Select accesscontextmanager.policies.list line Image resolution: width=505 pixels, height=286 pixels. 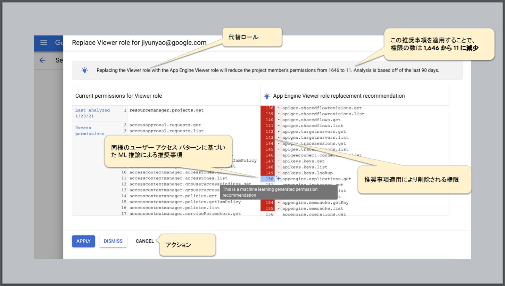tap(174, 208)
